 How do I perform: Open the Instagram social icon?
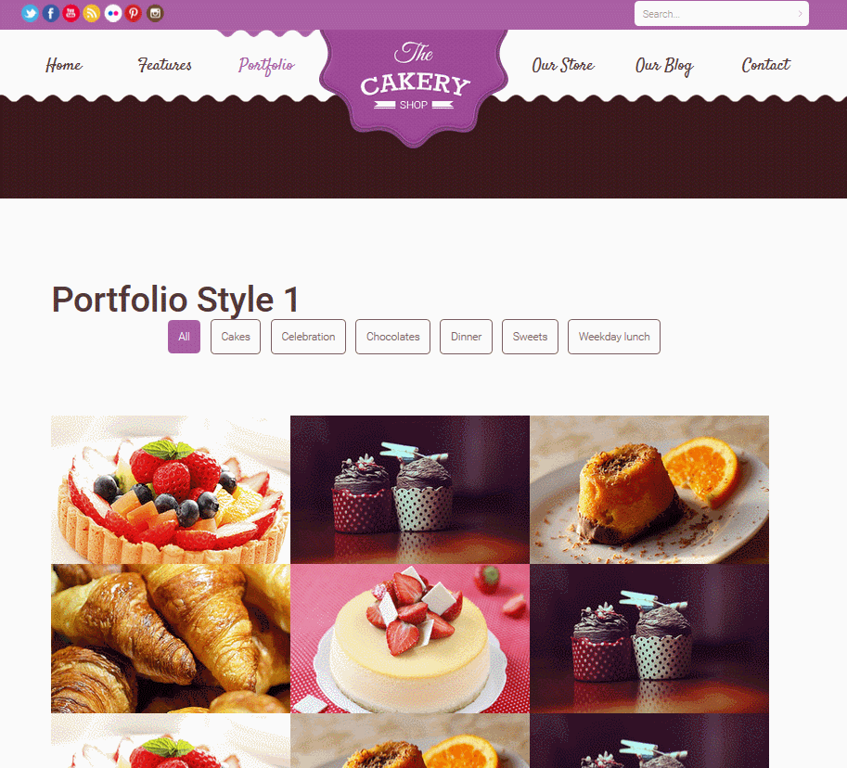point(155,13)
